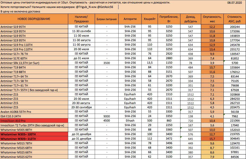Select the red 'Whatsminer M30S+ 112TH' cell
This screenshot has height=159, width=246.
(34, 139)
